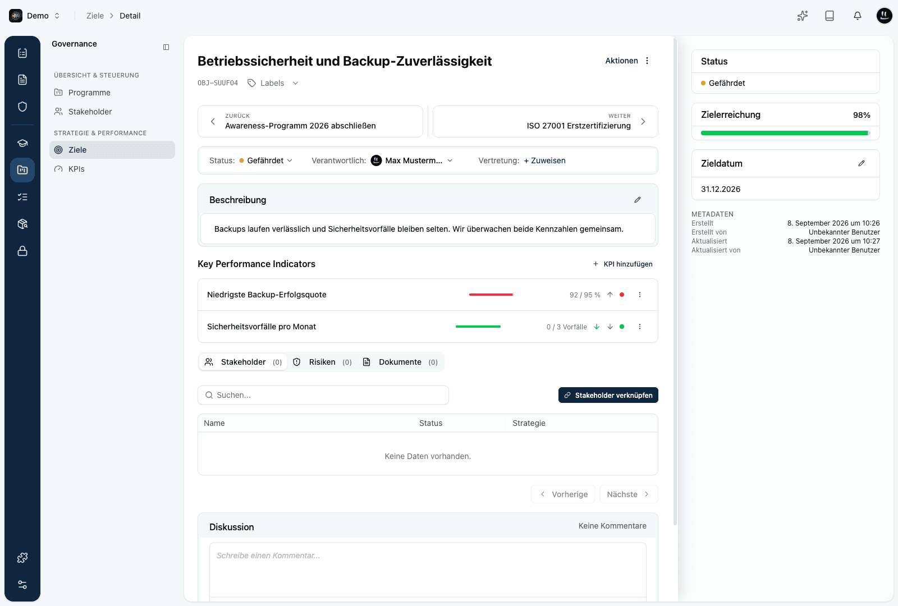Open the task list icon in left rail

pos(22,197)
